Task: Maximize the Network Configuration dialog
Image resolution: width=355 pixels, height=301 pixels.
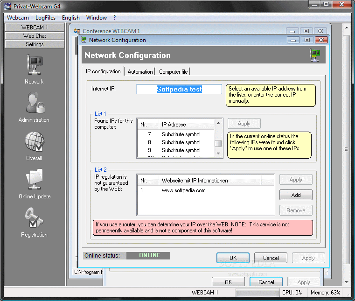Action: pyautogui.click(x=307, y=40)
